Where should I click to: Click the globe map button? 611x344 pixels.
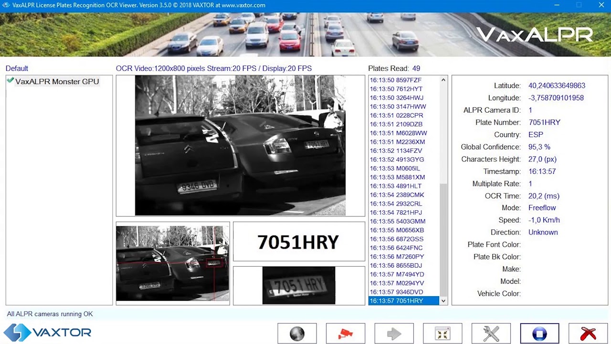click(x=297, y=333)
